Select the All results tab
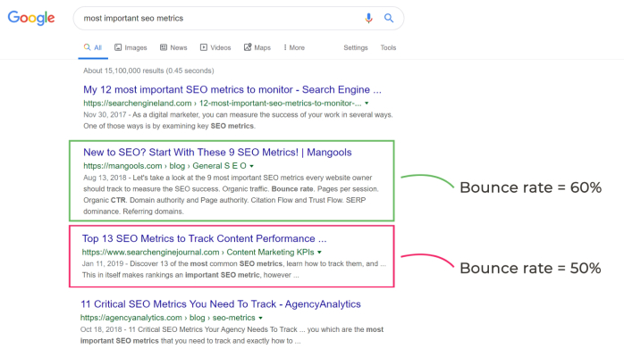 point(93,47)
